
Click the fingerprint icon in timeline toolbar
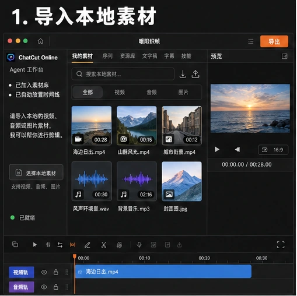[119, 245]
